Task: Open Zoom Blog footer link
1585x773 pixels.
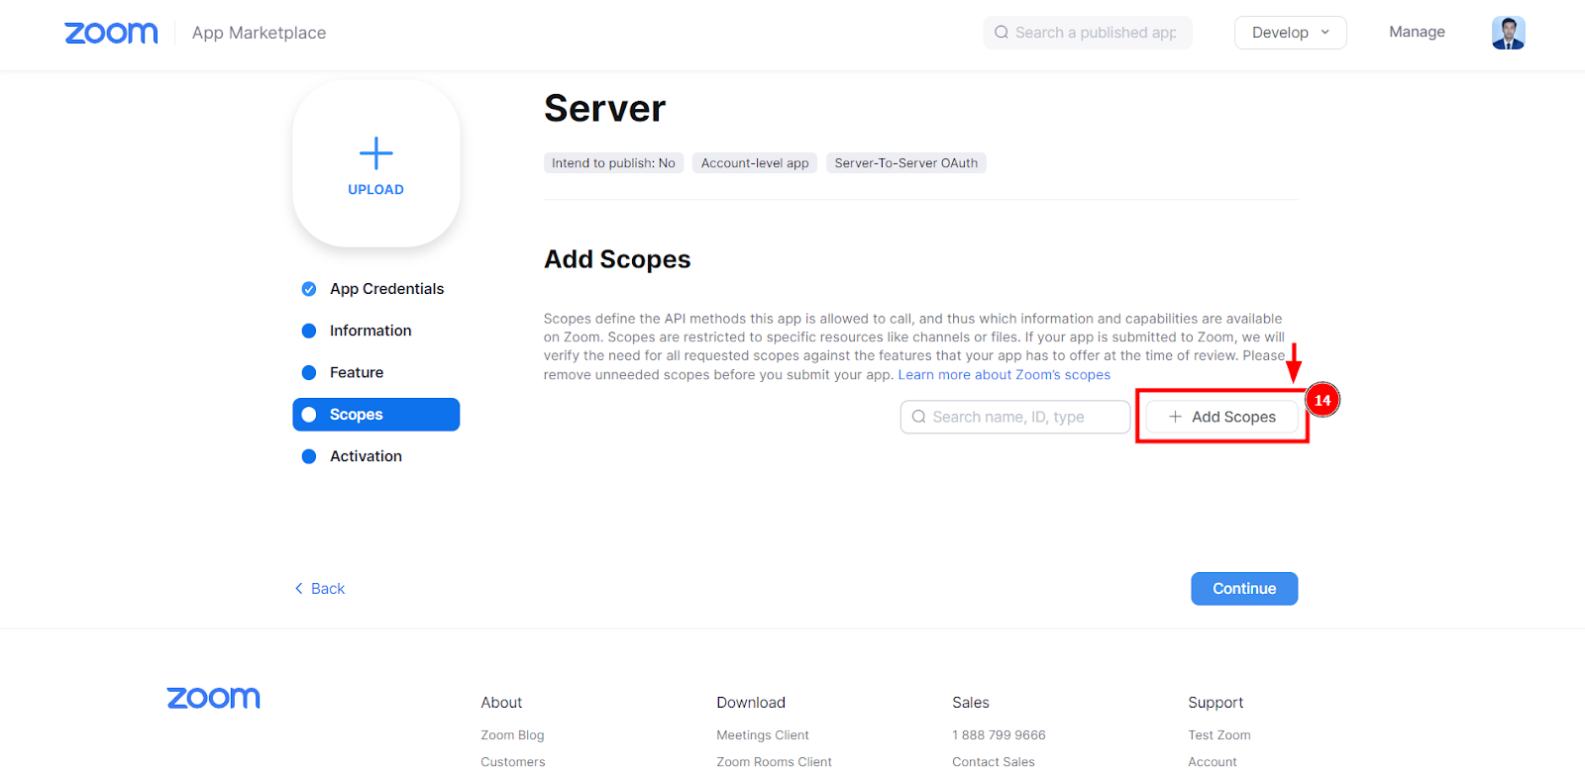Action: (512, 735)
